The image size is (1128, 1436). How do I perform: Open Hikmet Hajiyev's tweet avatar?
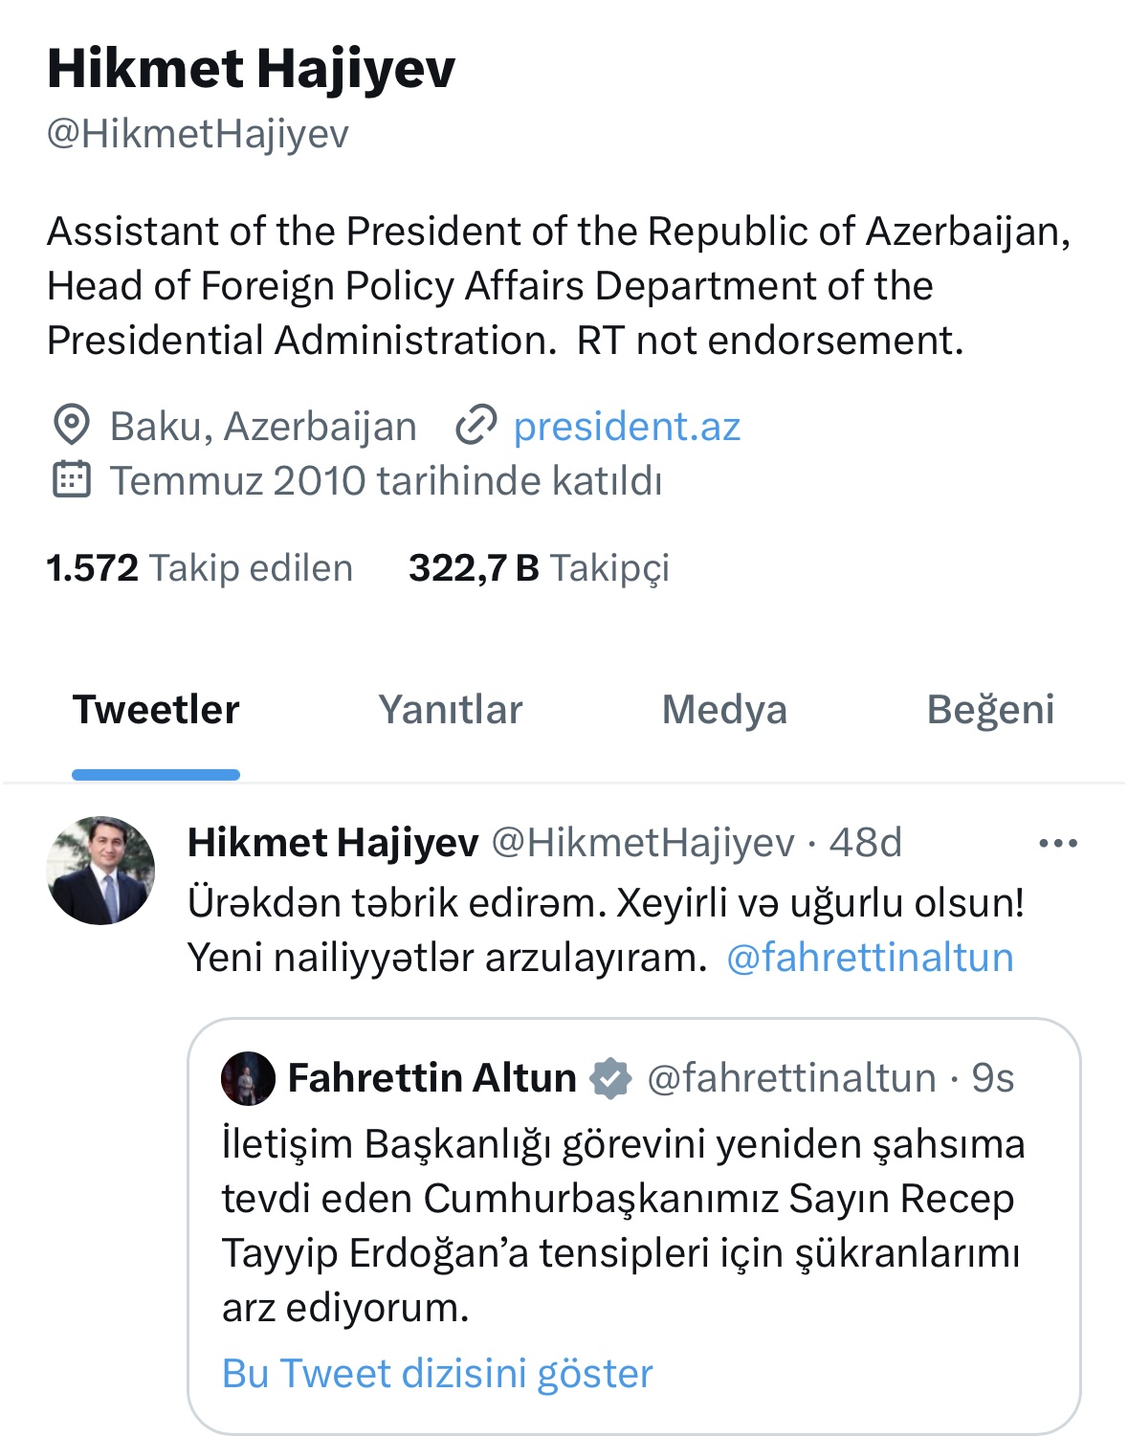(100, 871)
